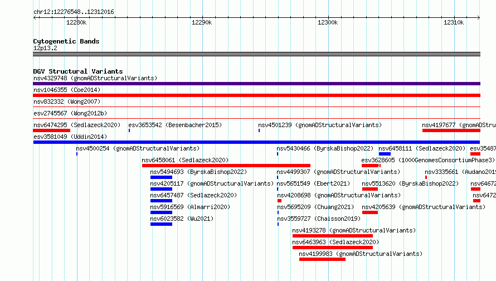Click nsv4205117 gnomAD variant label
Viewport: 496px width, 281px height.
point(212,183)
